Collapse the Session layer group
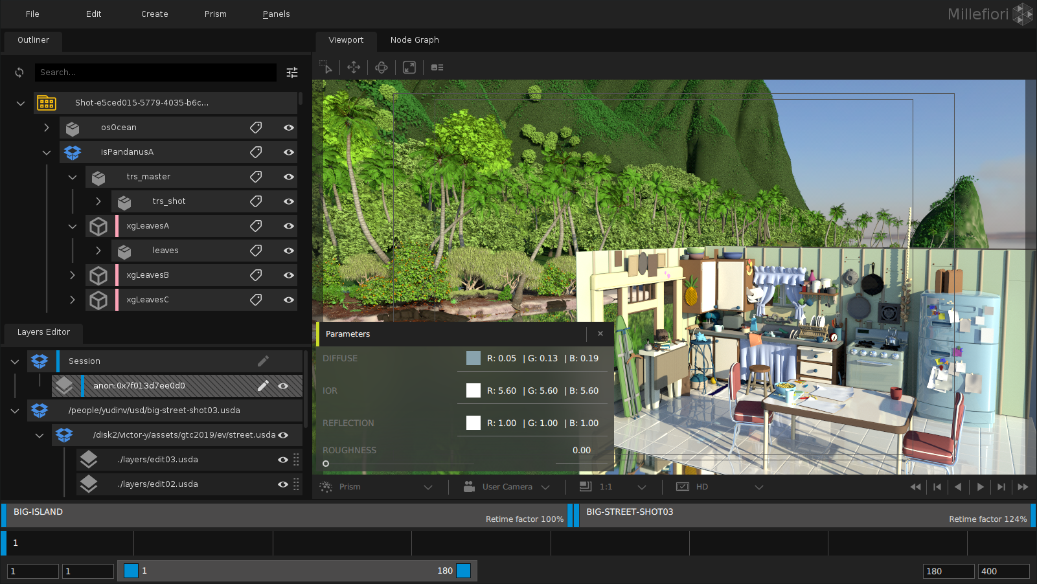 pos(15,361)
